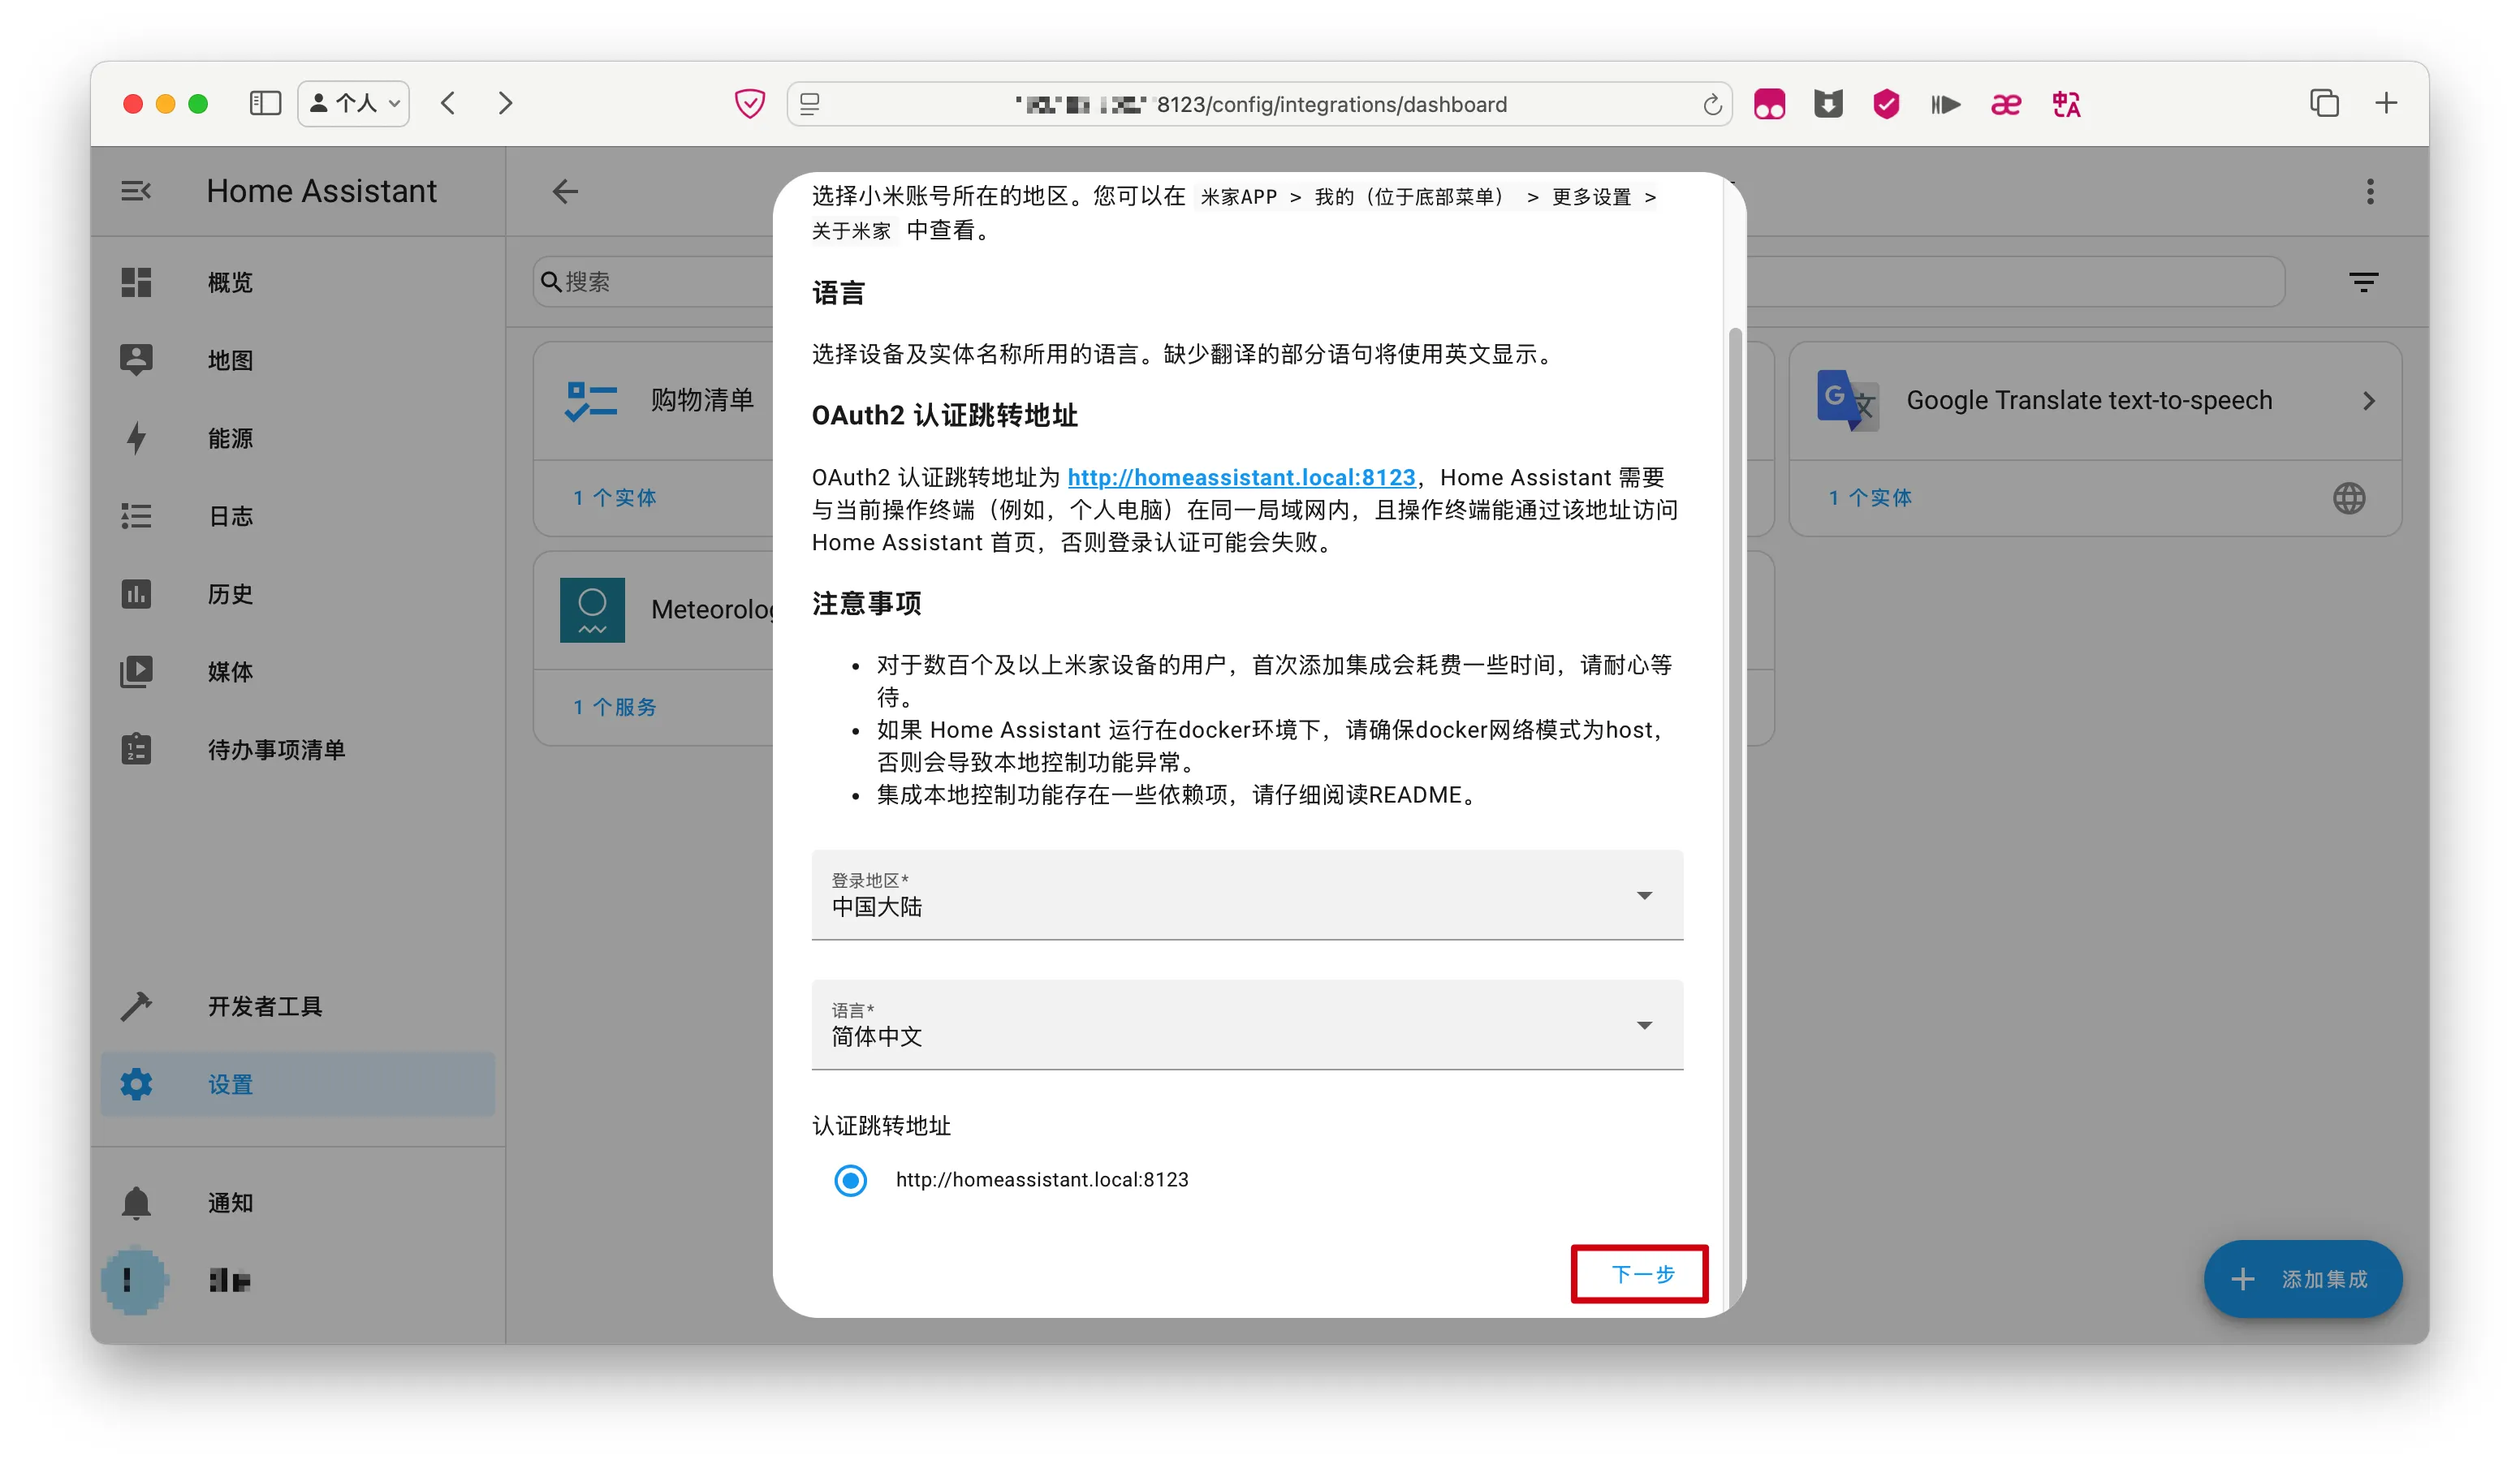Click 添加集成 add integration button
This screenshot has height=1464, width=2520.
2302,1279
